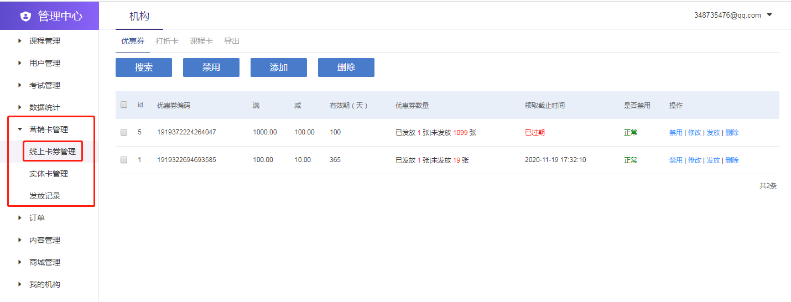The height and width of the screenshot is (302, 791).
Task: Toggle the select-all checkbox in table header
Action: click(124, 105)
